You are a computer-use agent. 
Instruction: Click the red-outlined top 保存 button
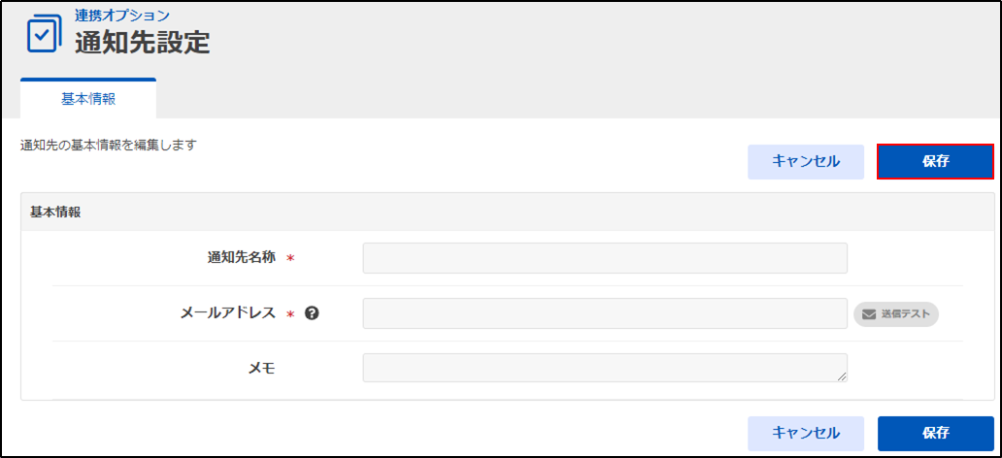pos(936,162)
